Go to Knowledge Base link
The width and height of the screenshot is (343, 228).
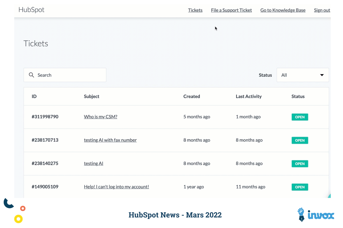pos(283,10)
